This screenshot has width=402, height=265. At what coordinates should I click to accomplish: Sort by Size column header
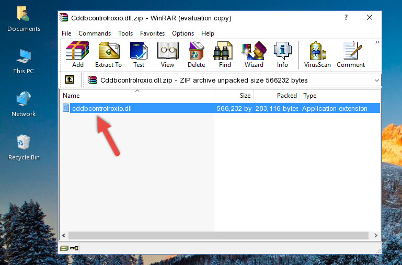[234, 96]
